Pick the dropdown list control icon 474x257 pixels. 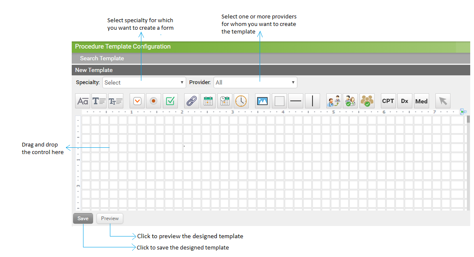pyautogui.click(x=137, y=101)
